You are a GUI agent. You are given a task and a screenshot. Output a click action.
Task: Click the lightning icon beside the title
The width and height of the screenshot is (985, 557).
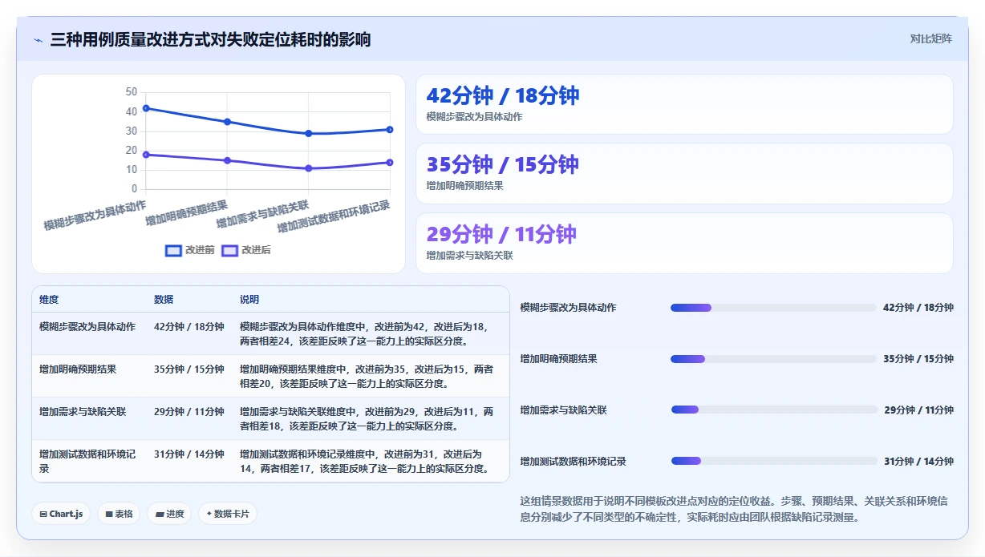click(x=38, y=39)
